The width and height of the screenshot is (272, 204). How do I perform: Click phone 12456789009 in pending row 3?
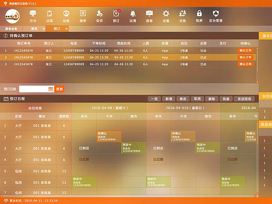(x=74, y=64)
